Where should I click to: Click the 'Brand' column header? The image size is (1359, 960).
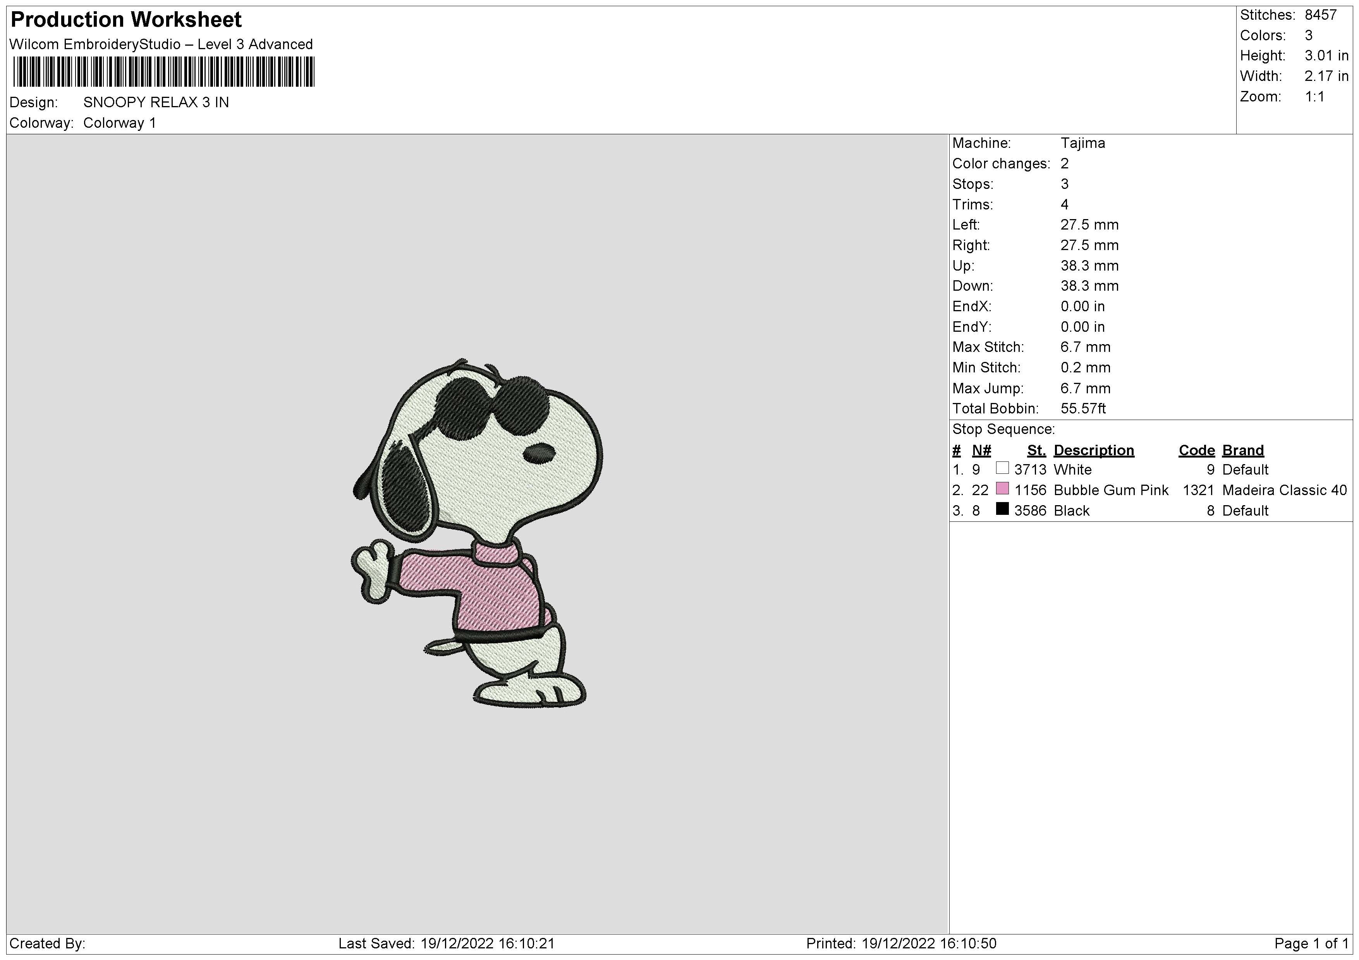[1243, 451]
